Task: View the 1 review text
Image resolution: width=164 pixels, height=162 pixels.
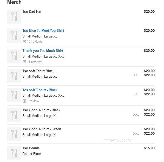Action: pos(33,101)
